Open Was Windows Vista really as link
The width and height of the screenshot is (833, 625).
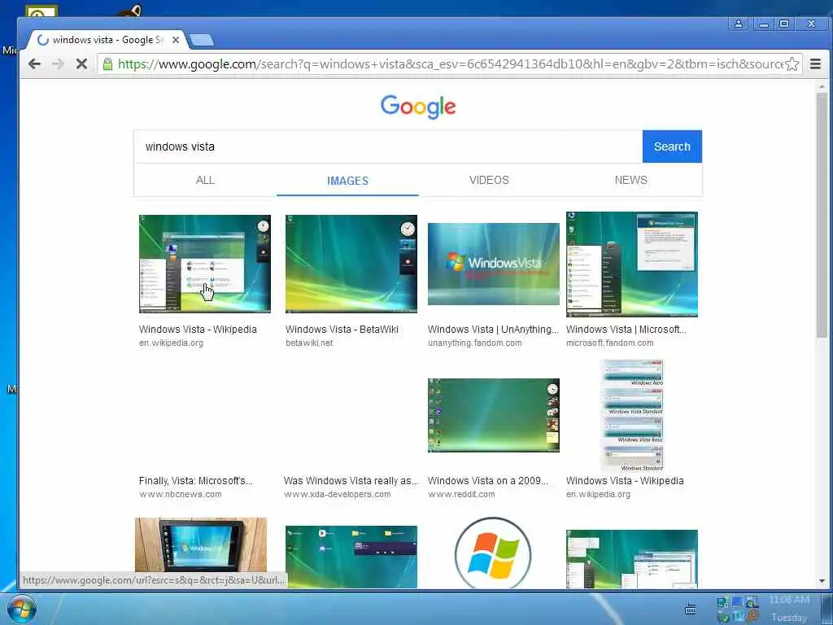click(x=351, y=481)
